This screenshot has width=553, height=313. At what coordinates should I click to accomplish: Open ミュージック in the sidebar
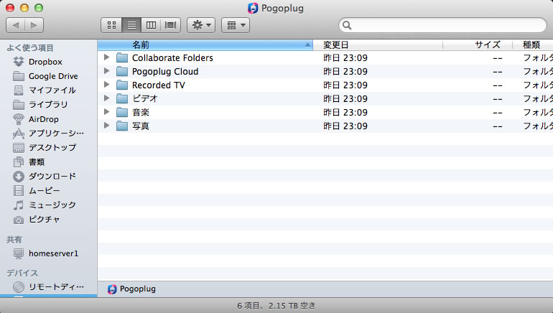point(44,205)
